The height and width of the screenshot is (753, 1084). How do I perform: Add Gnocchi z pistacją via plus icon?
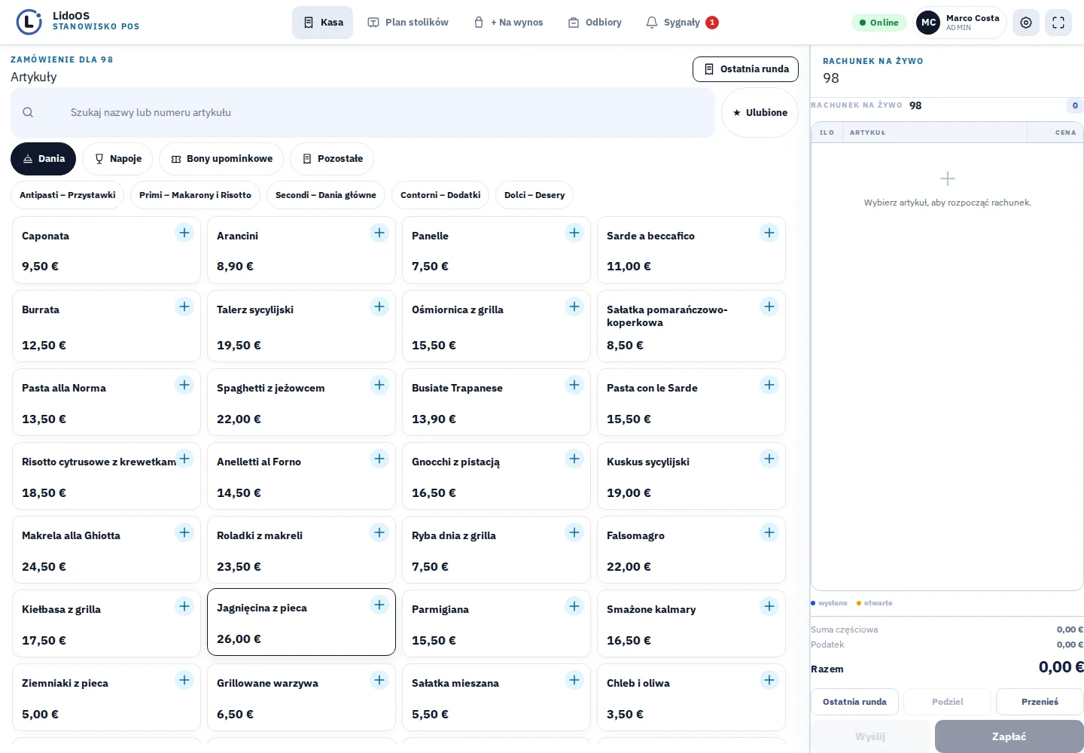coord(574,459)
